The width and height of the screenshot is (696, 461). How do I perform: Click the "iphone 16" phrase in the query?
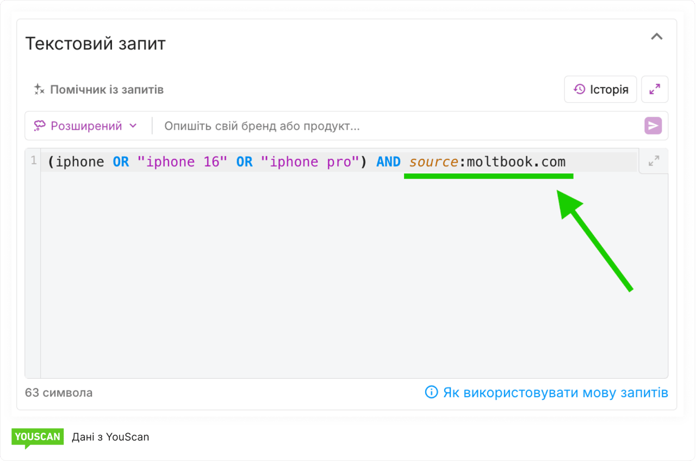(182, 162)
